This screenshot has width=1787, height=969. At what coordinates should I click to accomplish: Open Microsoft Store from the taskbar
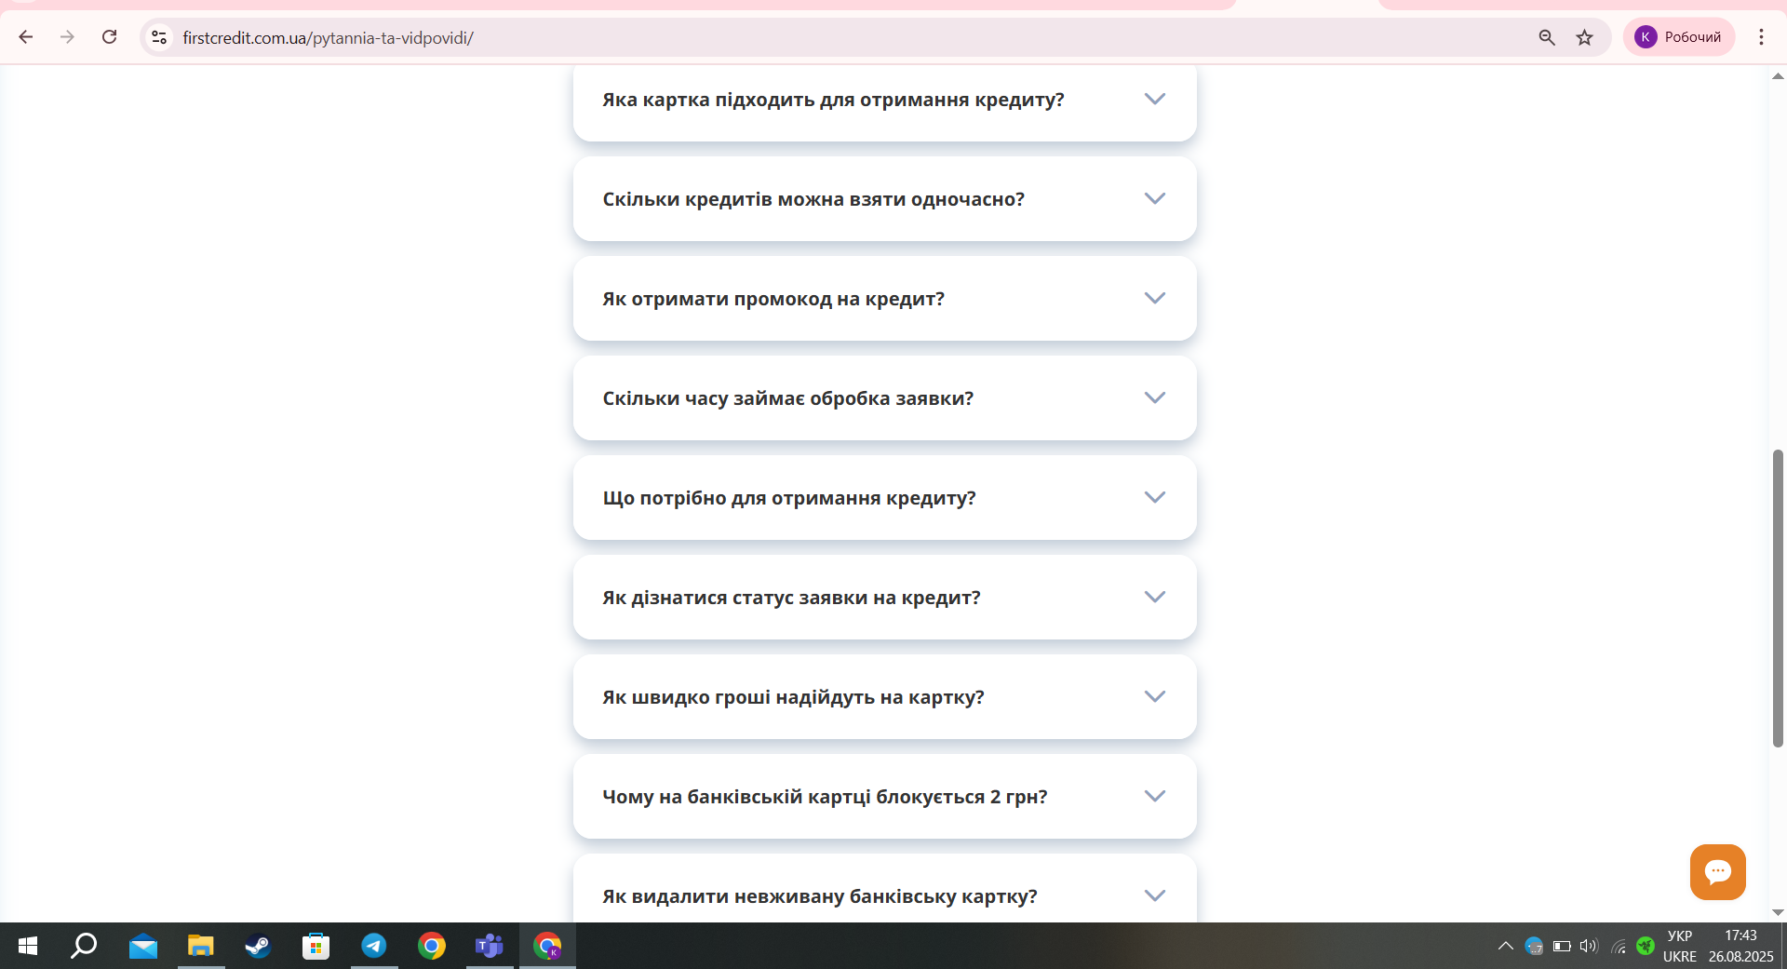316,947
